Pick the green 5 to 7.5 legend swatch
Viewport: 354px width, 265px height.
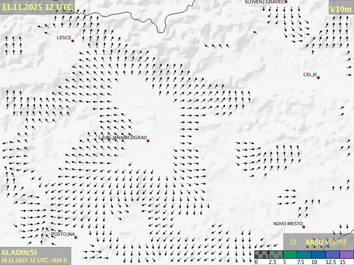click(290, 255)
